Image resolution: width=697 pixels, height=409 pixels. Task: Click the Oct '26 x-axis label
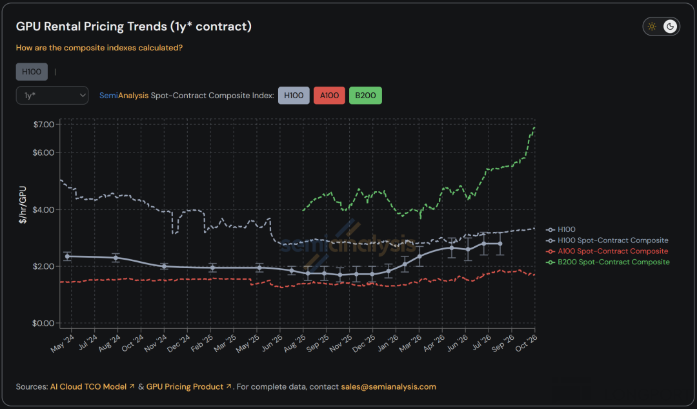[x=527, y=343]
